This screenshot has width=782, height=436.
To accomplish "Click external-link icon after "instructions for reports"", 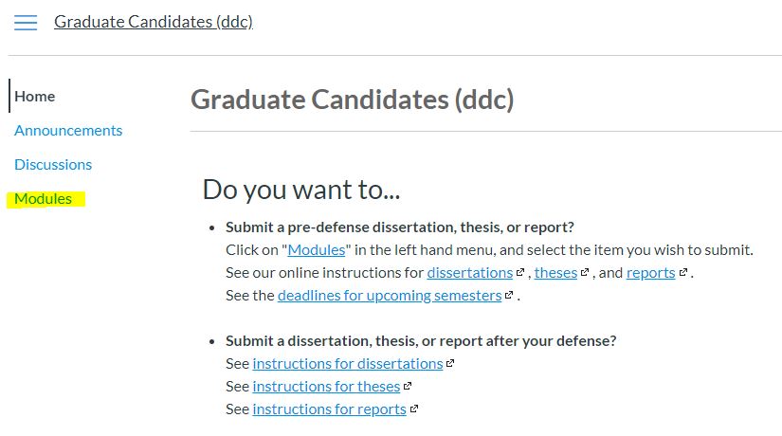I will (414, 409).
